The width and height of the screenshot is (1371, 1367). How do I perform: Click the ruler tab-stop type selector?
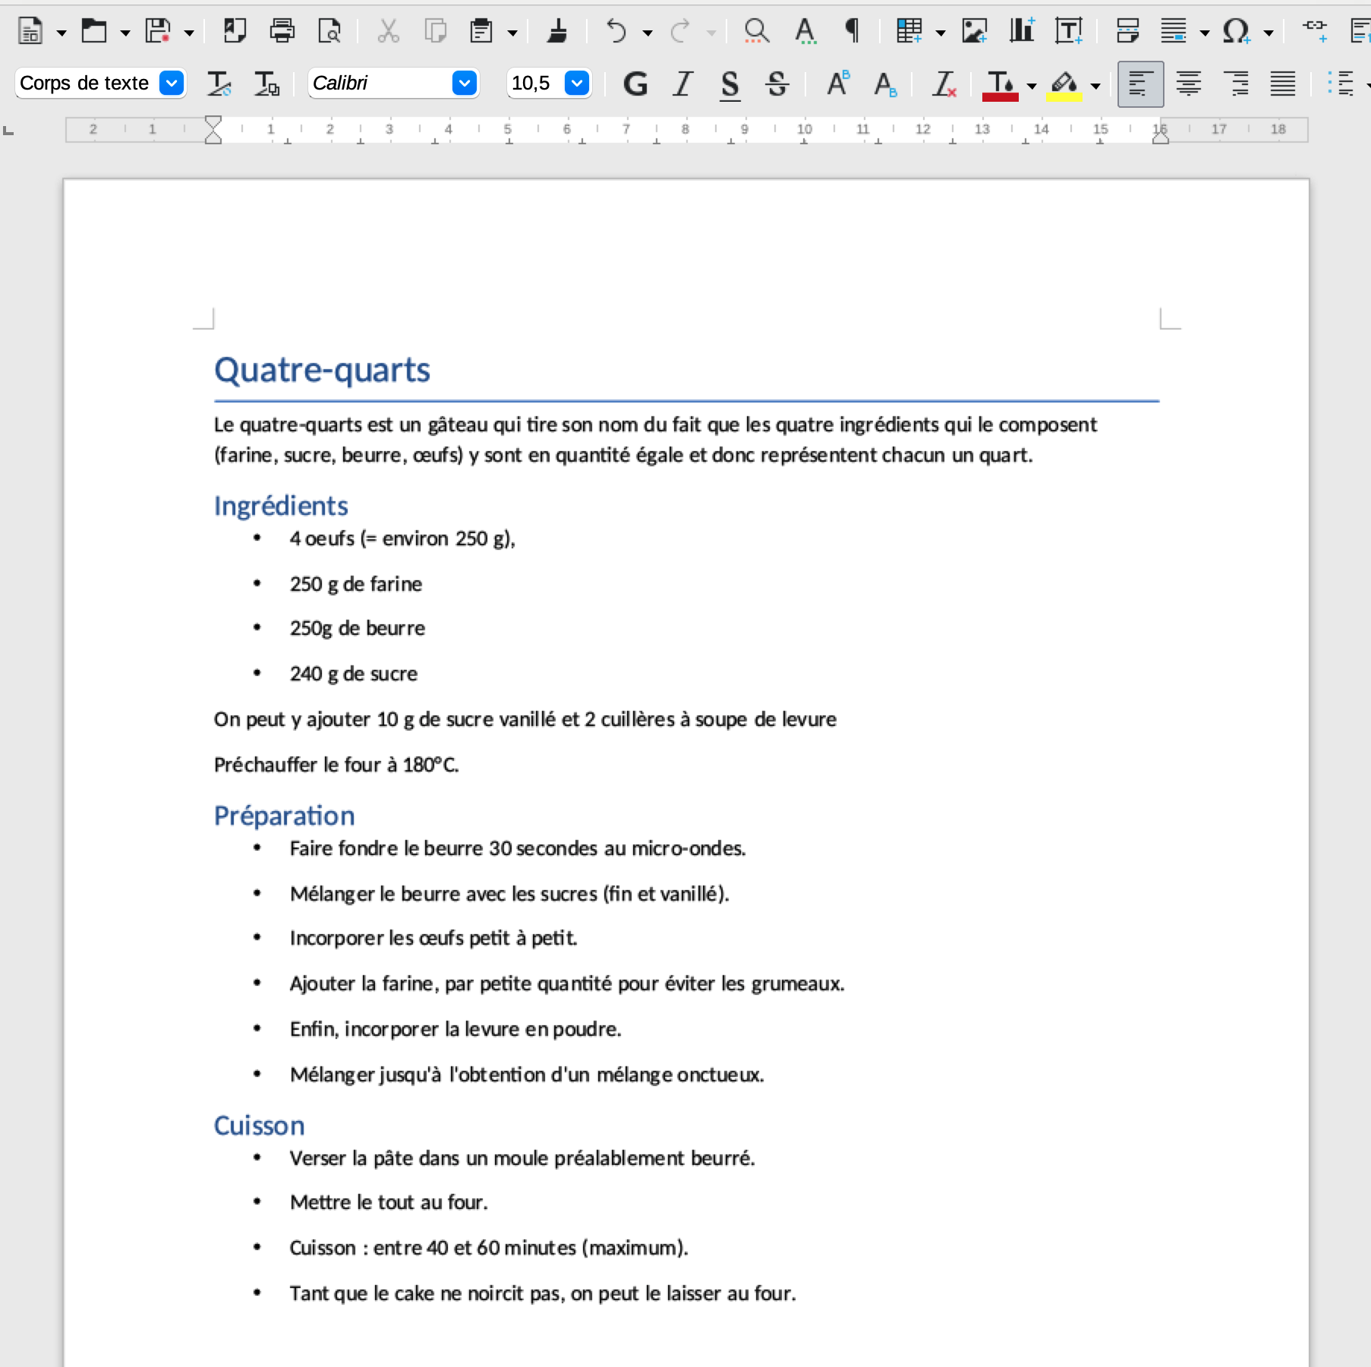[x=9, y=131]
